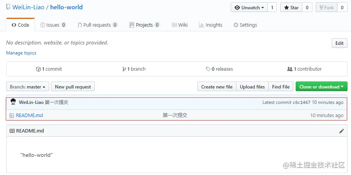Click the book icon in README.md header
The width and height of the screenshot is (351, 175).
[12, 131]
